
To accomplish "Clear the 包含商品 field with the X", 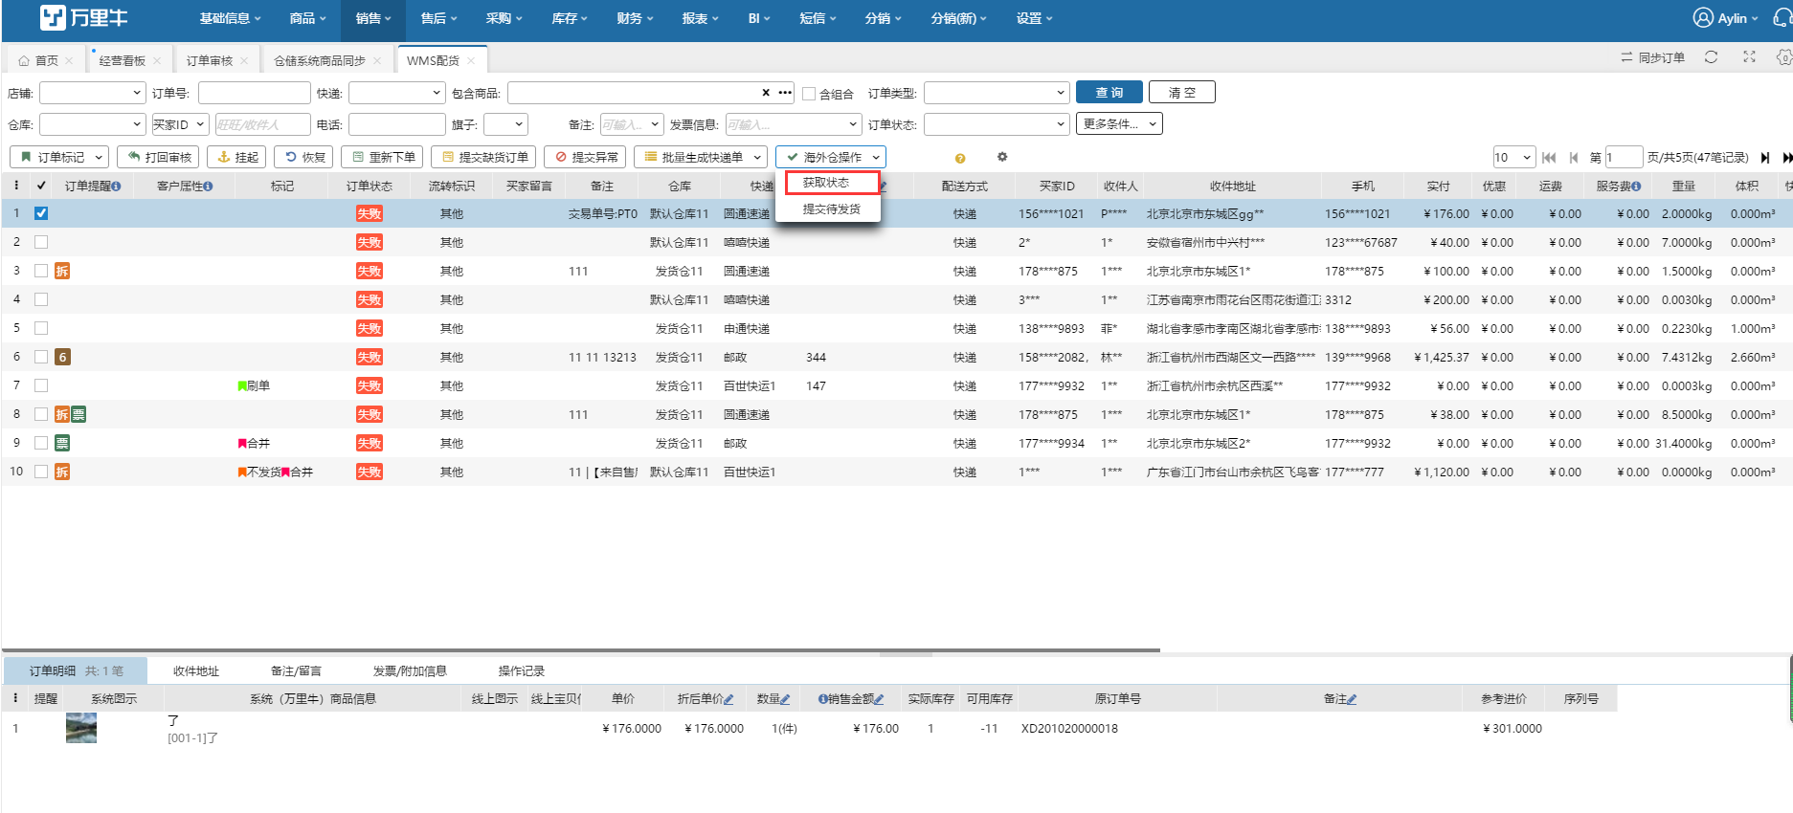I will tap(766, 93).
